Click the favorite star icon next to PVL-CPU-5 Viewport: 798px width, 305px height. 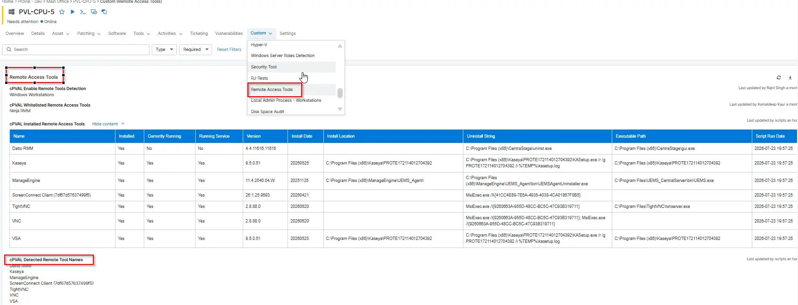click(x=62, y=12)
